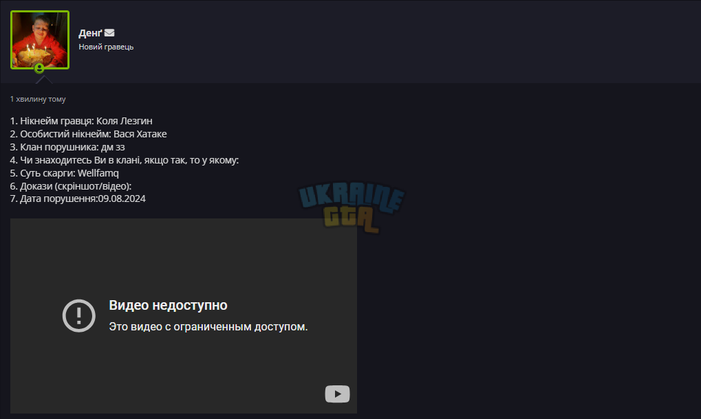Click the "Видео недоступно" heading
Viewport: 701px width, 419px height.
[x=168, y=305]
